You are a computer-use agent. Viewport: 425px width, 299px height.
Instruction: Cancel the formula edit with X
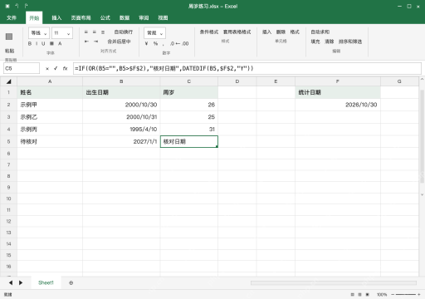coord(47,68)
